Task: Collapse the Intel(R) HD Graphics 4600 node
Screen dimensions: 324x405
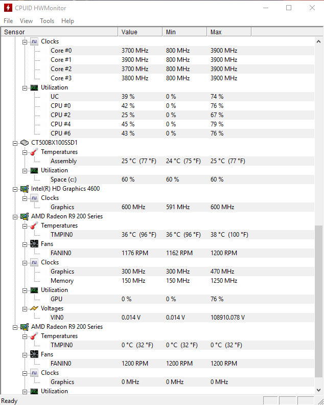Action: [x=15, y=189]
